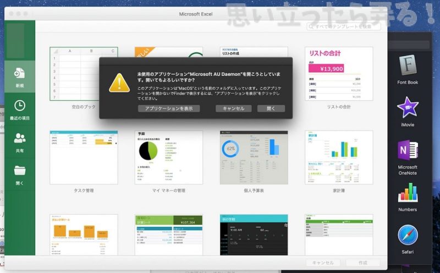Select the orange bar chart template thumbnail

[x=84, y=235]
